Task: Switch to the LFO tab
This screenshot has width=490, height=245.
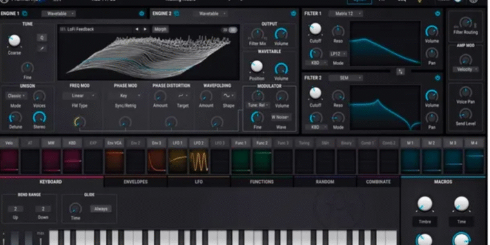Action: pyautogui.click(x=199, y=182)
